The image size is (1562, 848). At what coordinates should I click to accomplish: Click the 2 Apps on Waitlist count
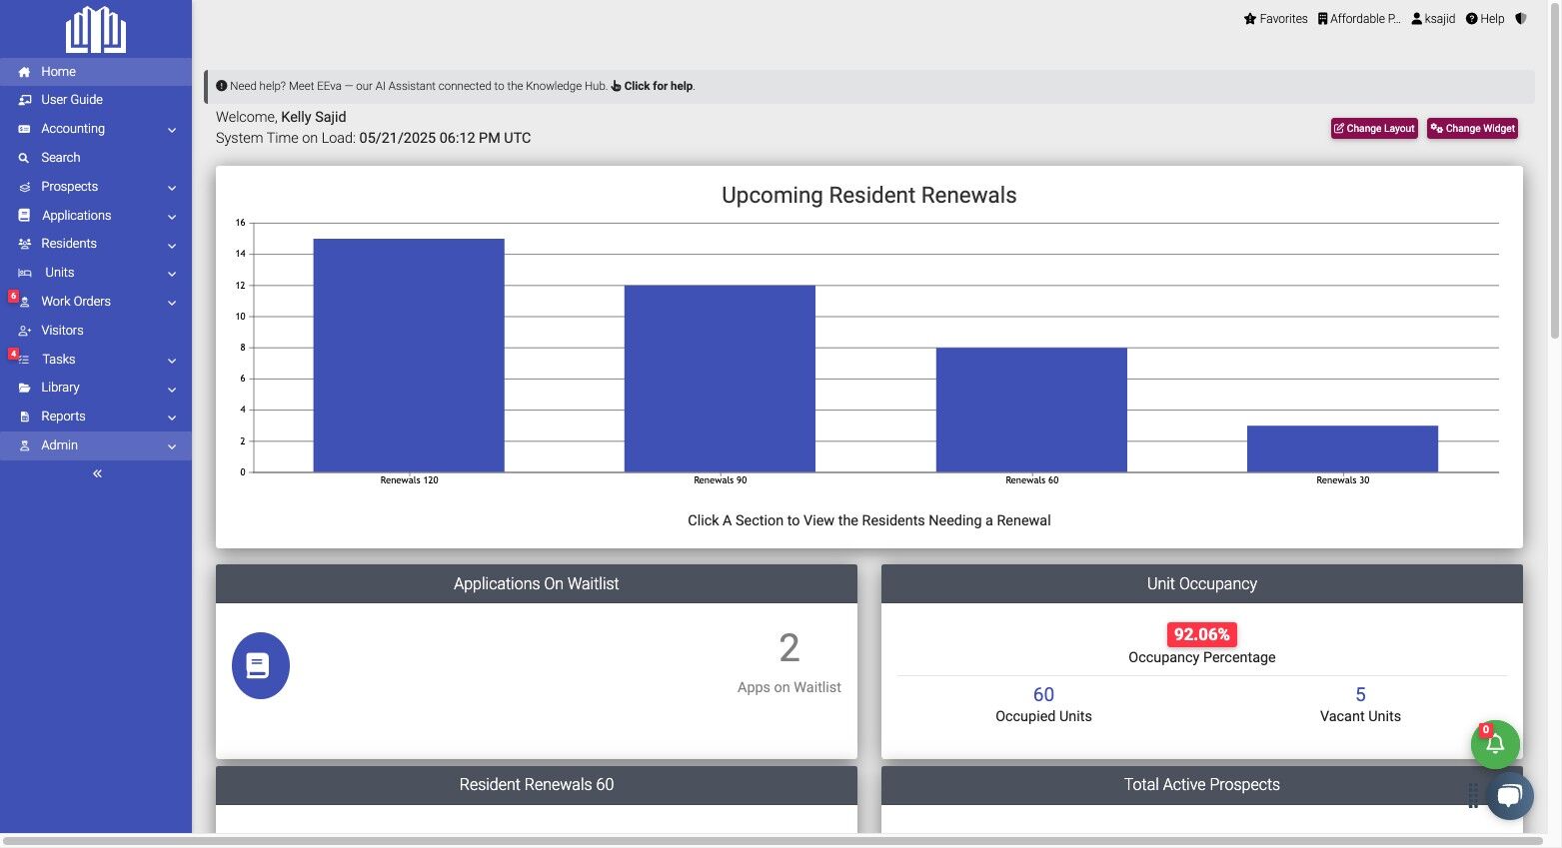pyautogui.click(x=789, y=648)
